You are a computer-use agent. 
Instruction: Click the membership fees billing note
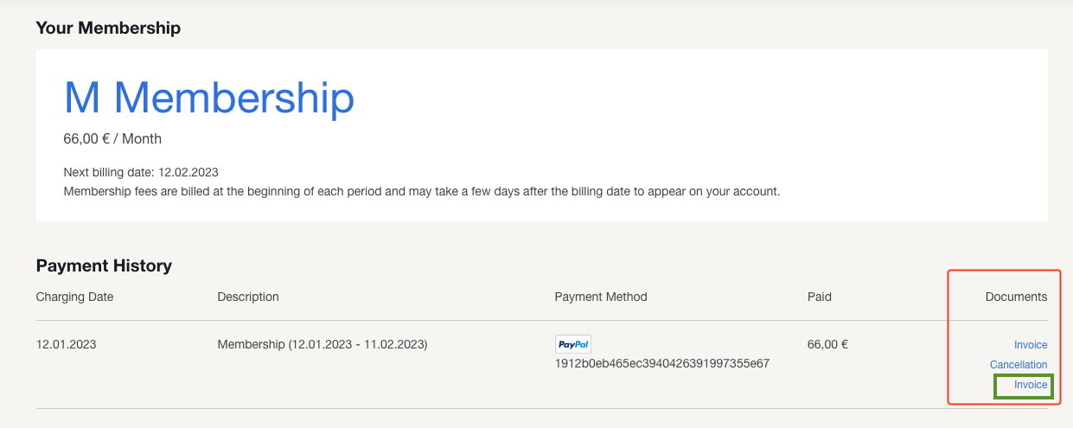[422, 191]
